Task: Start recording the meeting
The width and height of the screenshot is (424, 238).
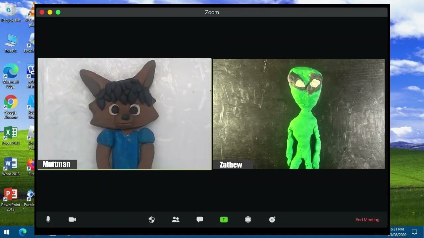Action: (248, 219)
